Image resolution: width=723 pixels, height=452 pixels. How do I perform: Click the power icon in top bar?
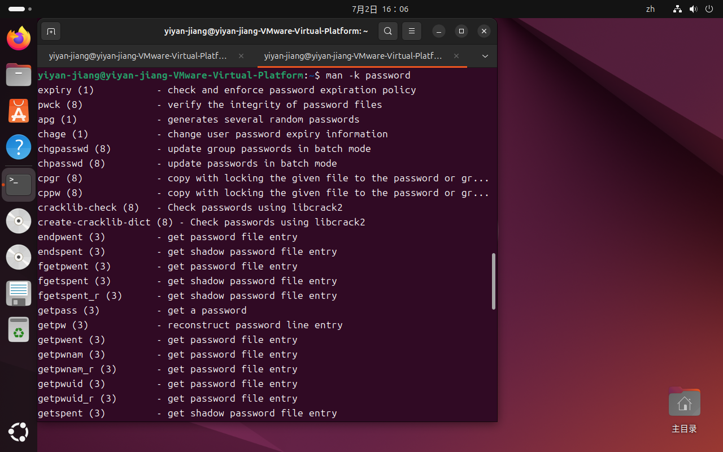[709, 9]
